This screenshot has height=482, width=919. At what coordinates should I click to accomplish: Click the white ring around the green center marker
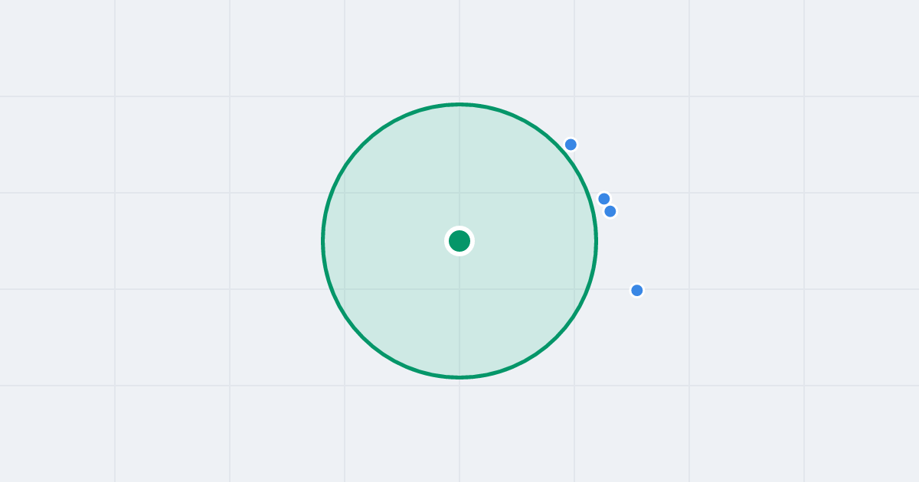459,228
